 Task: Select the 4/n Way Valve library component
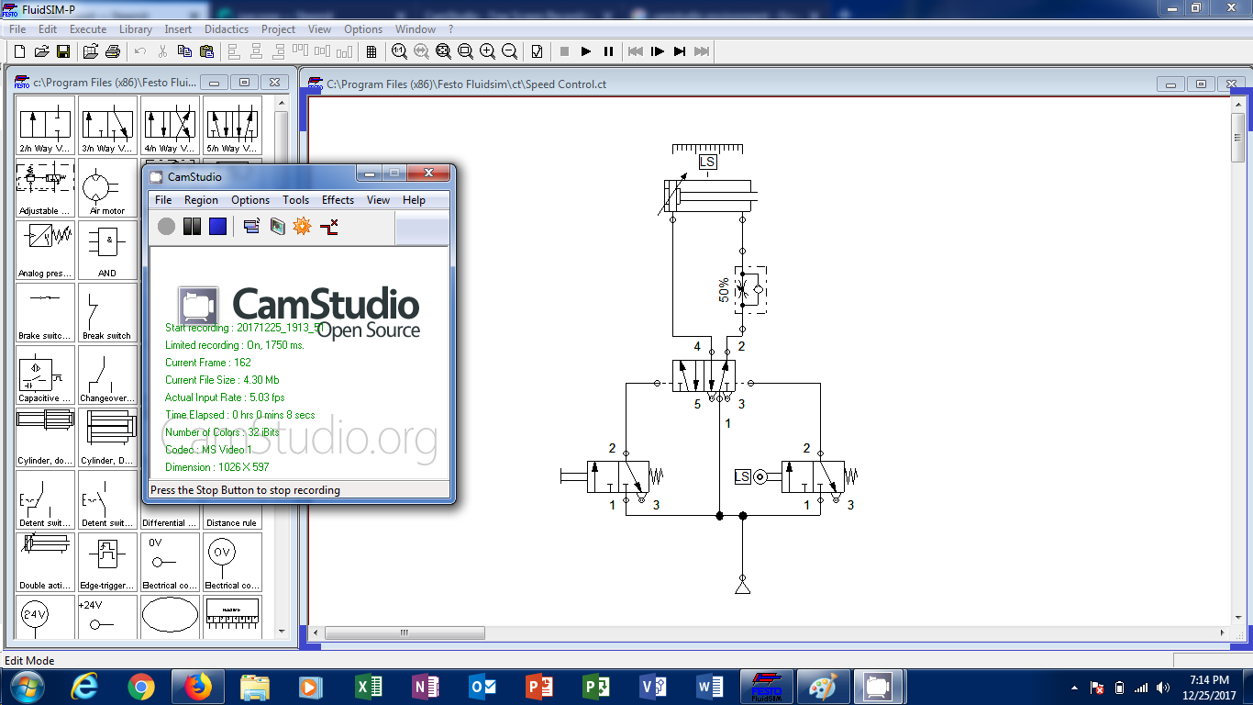coord(170,126)
